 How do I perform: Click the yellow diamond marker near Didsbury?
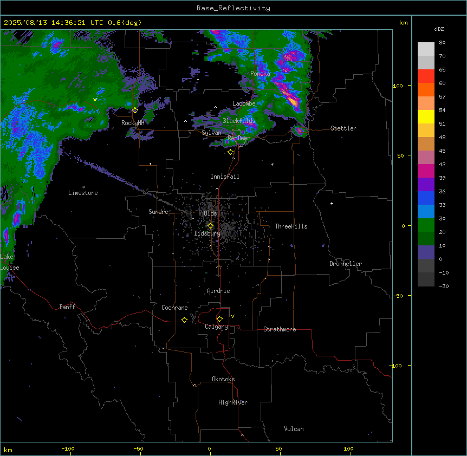210,226
